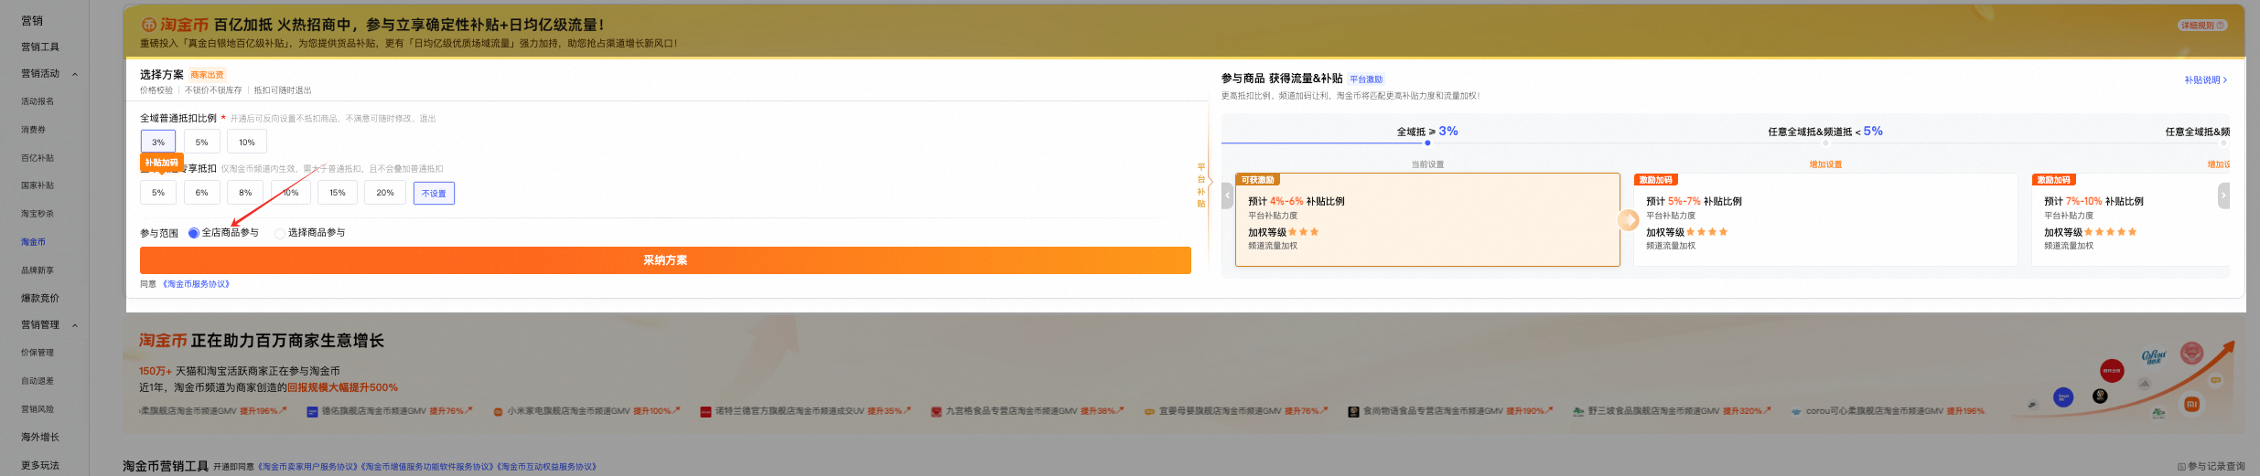This screenshot has width=2260, height=476.
Task: Open 海外增长 in the sidebar
Action: coord(40,437)
